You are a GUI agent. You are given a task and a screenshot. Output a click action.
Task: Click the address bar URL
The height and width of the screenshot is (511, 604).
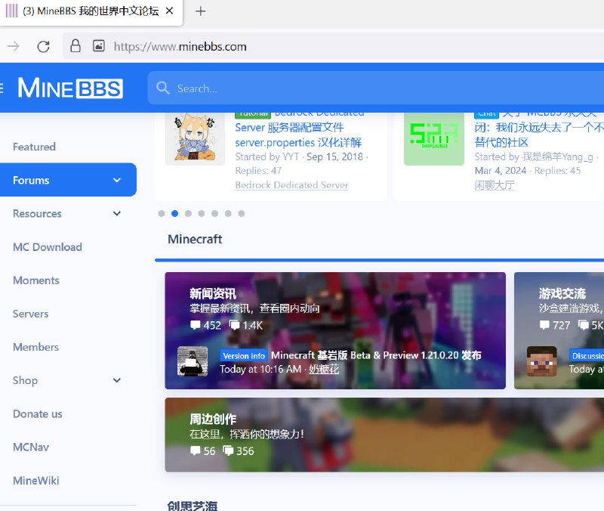[180, 47]
